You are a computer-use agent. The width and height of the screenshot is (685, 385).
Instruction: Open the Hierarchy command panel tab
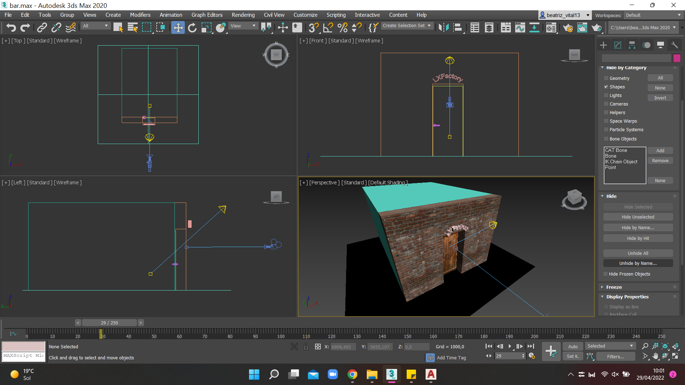pyautogui.click(x=632, y=45)
